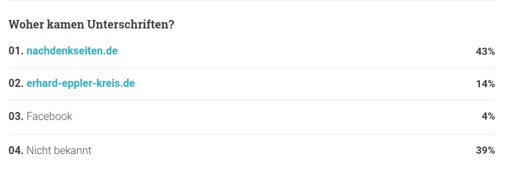This screenshot has width=508, height=175.
Task: Click the divider line above the heading
Action: pos(252,1)
